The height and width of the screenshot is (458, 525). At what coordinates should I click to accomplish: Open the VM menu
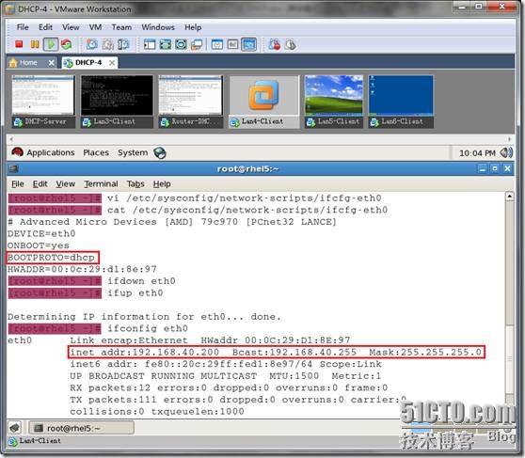pyautogui.click(x=95, y=27)
